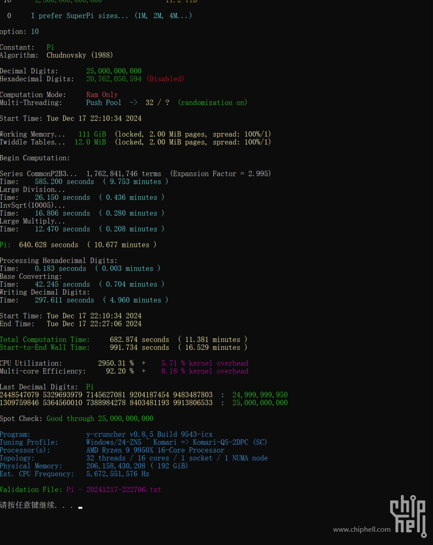Select the program version "y-cruncher v0.8.5 Build 9543-icx"
Screen dimensions: 433x545
tap(149, 435)
